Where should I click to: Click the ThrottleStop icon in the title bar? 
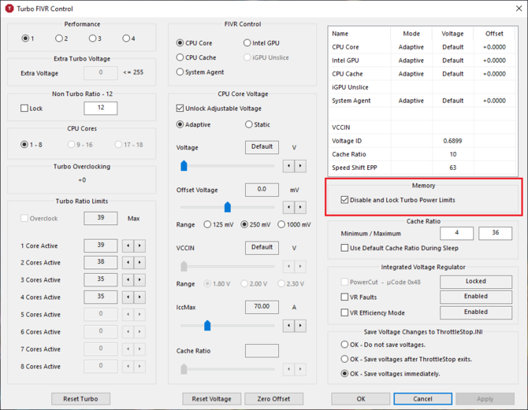pyautogui.click(x=9, y=9)
